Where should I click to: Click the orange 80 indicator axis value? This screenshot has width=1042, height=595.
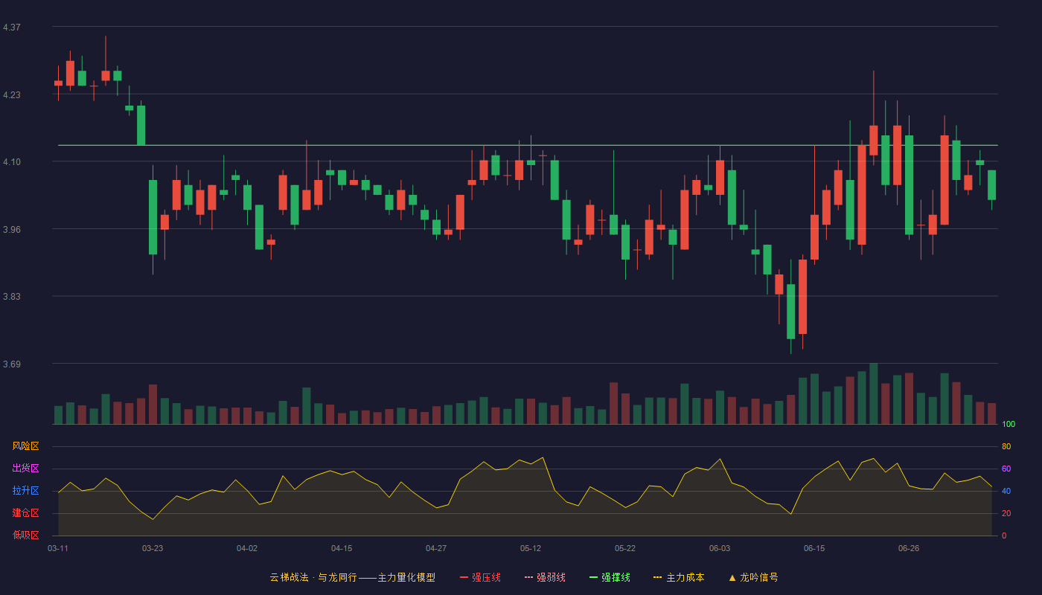pos(1006,446)
